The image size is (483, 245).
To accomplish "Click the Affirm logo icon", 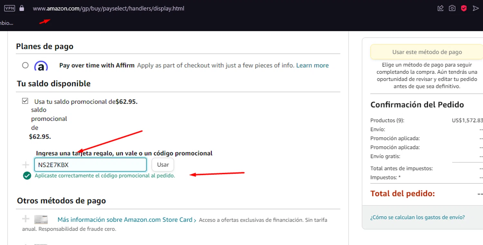I will pos(41,66).
